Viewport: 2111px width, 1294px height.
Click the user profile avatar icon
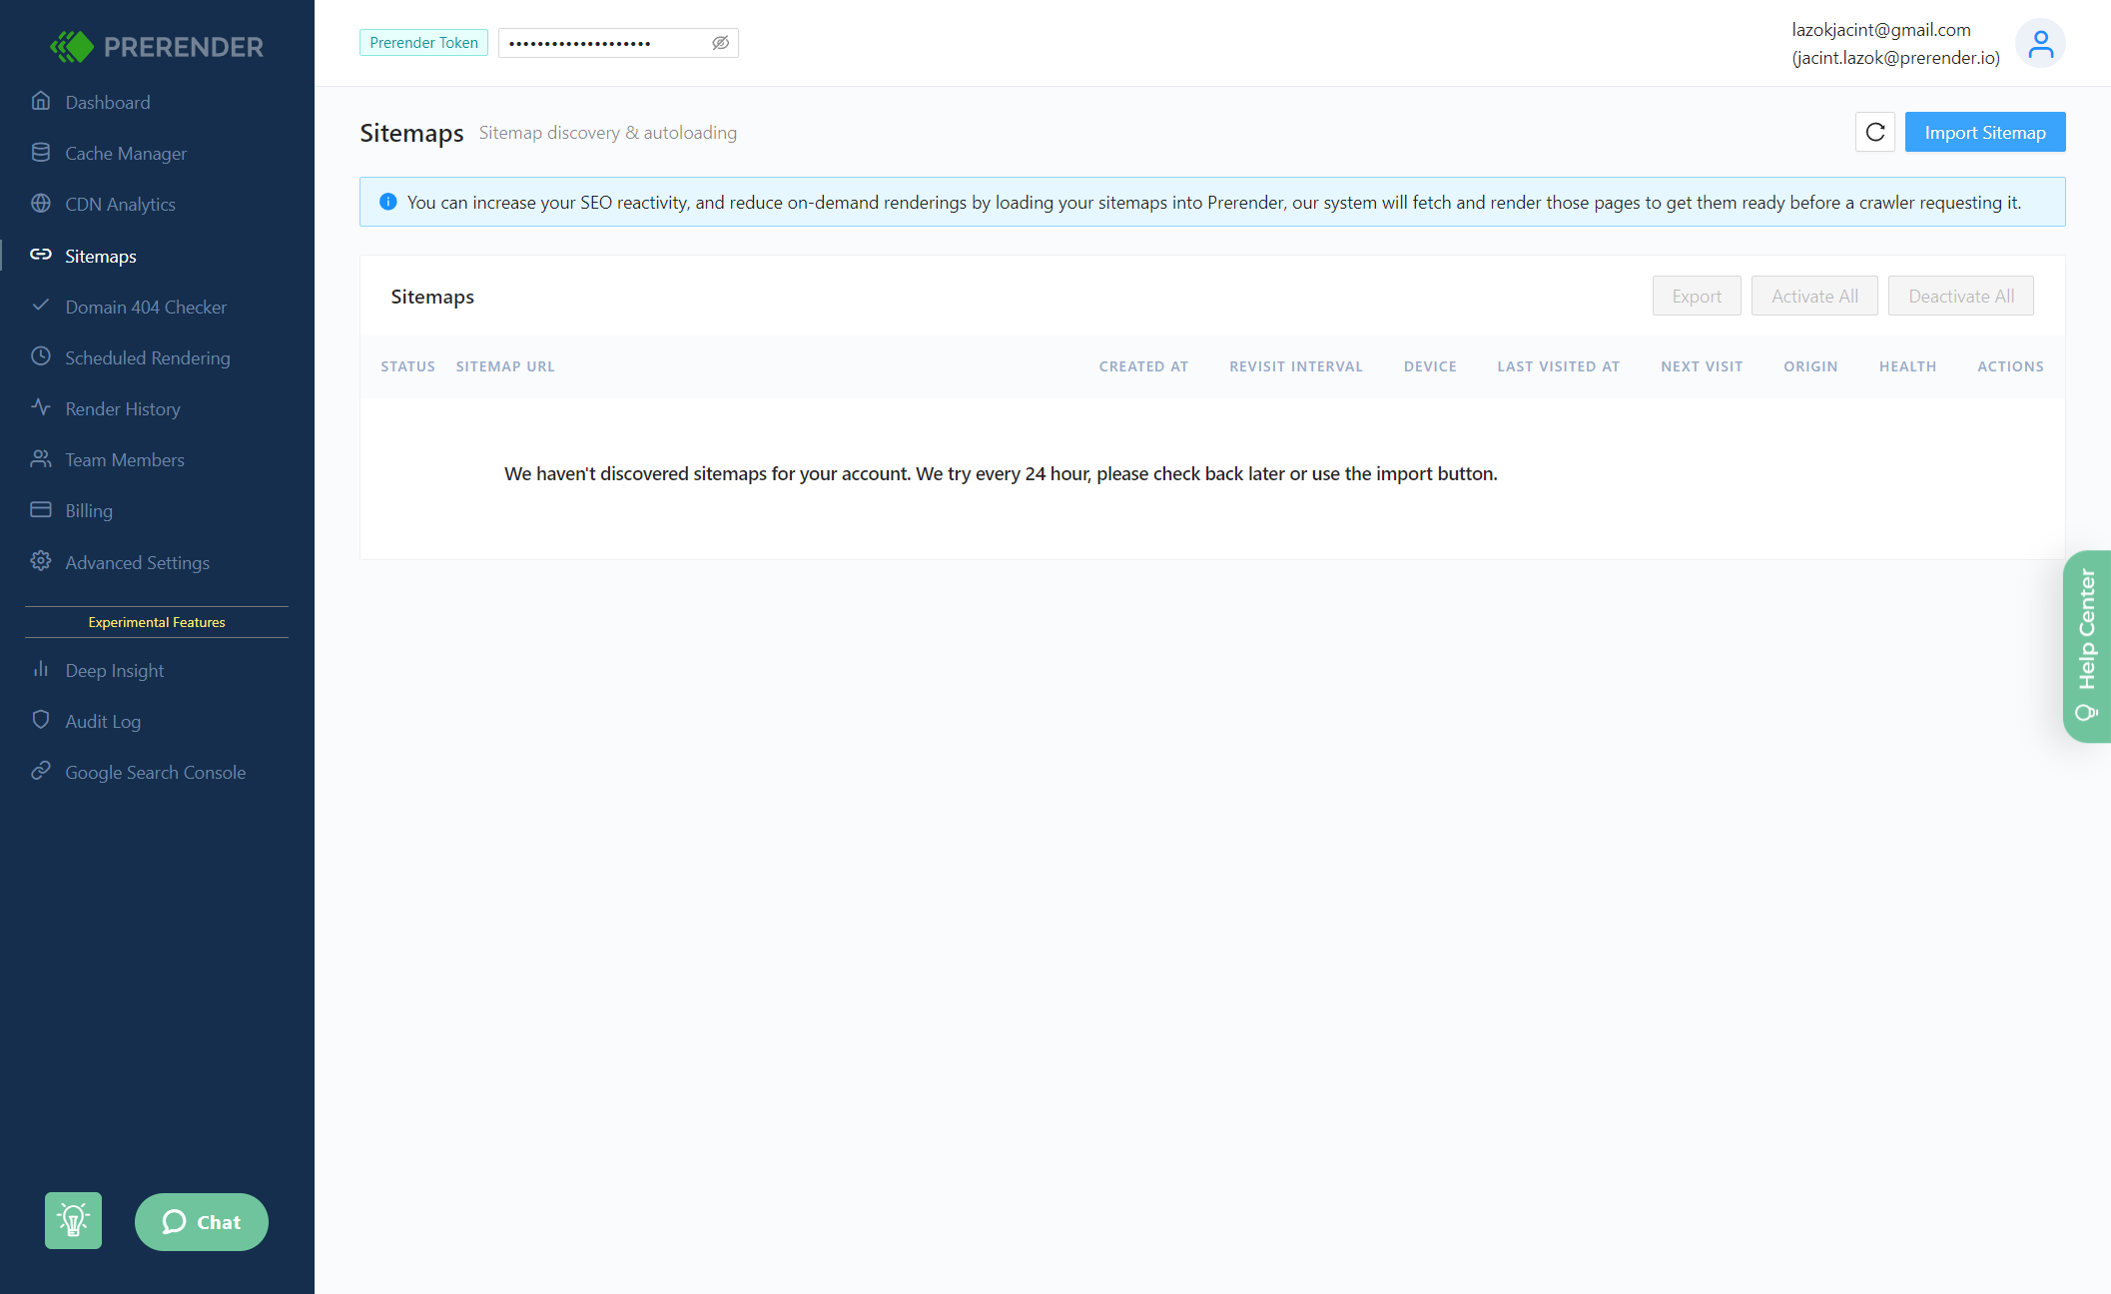(2040, 44)
